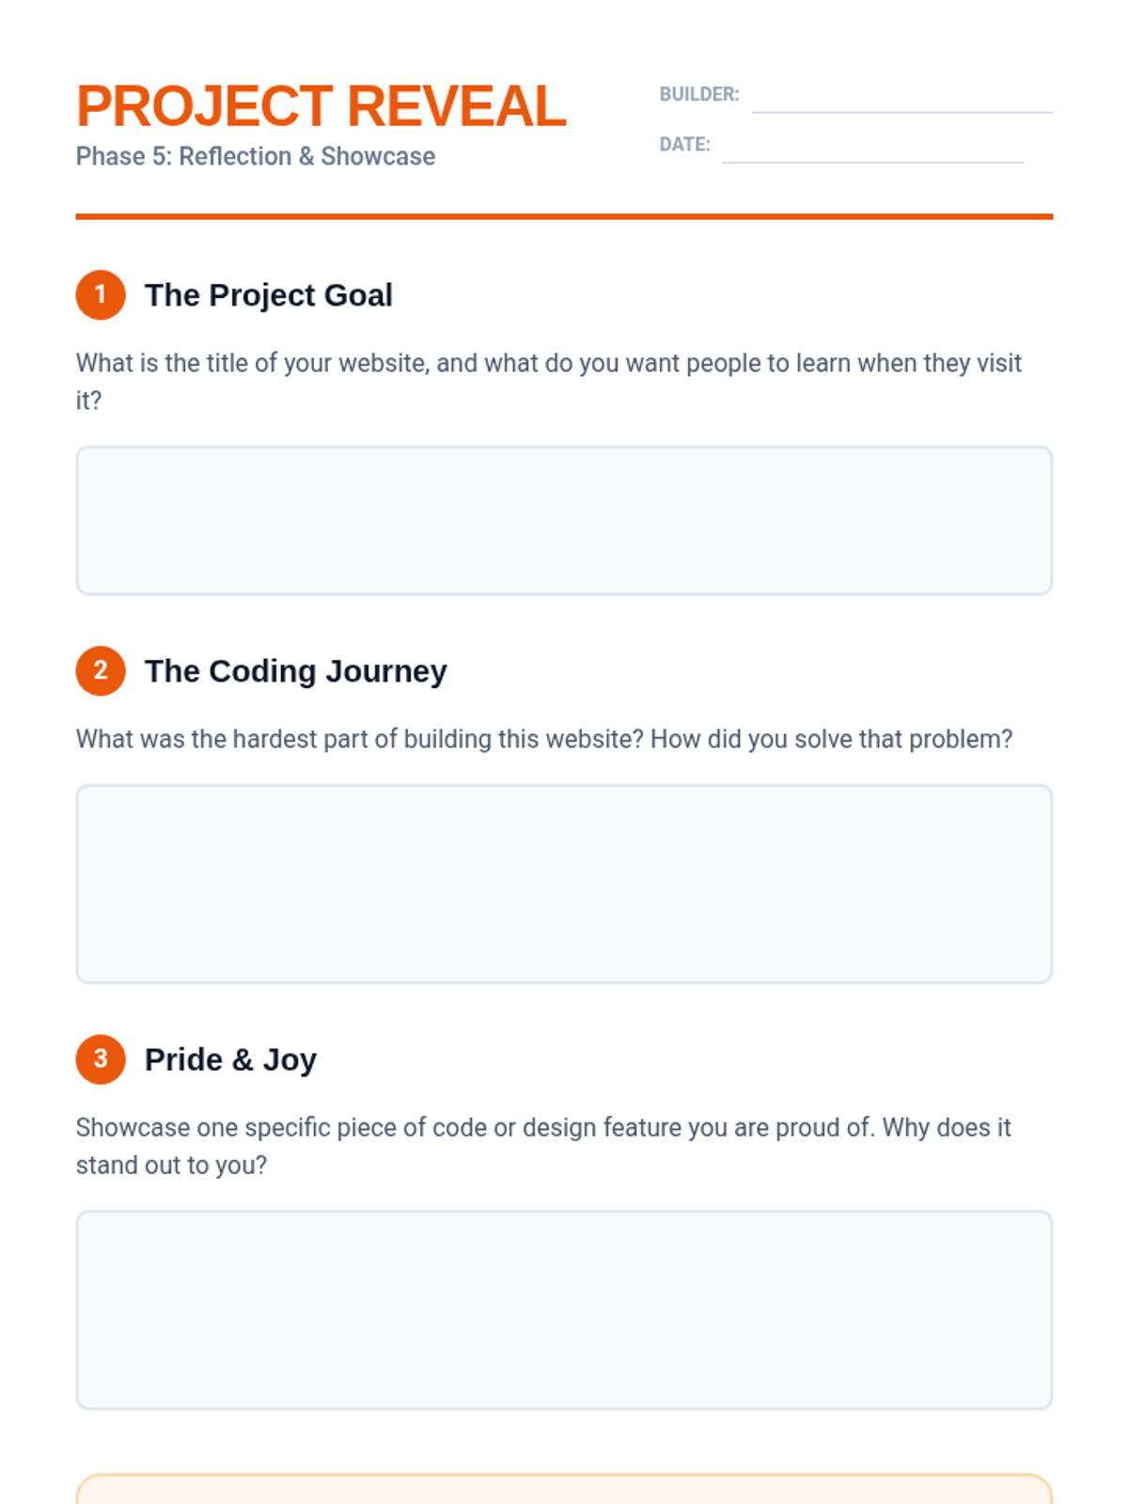Screen dimensions: 1128x1504
Task: Click the DATE label
Action: tap(685, 145)
